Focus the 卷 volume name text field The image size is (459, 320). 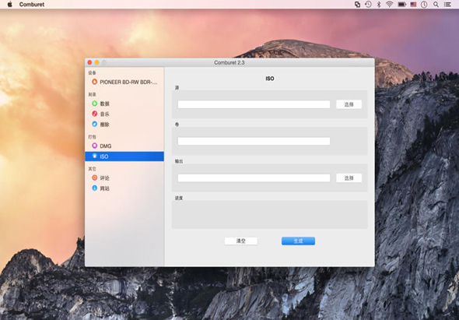pos(254,141)
